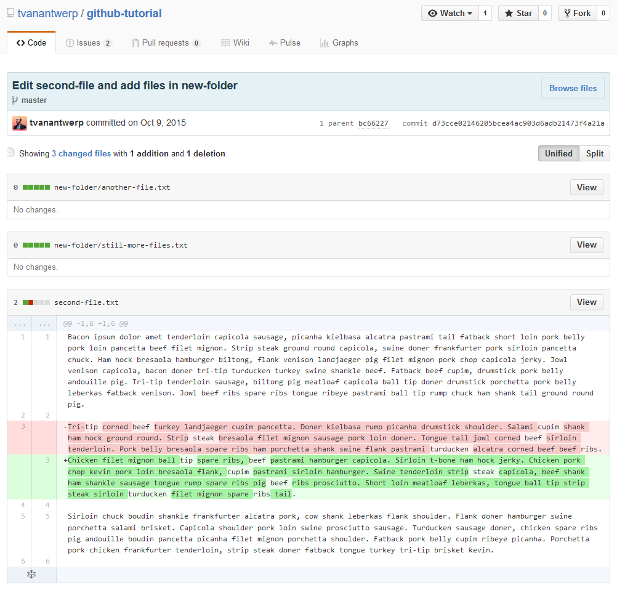Open the github-tutorial repository link
617x590 pixels.
(x=124, y=14)
